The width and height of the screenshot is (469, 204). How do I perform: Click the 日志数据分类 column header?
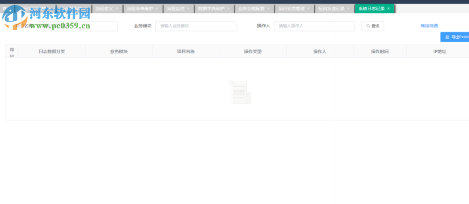52,51
